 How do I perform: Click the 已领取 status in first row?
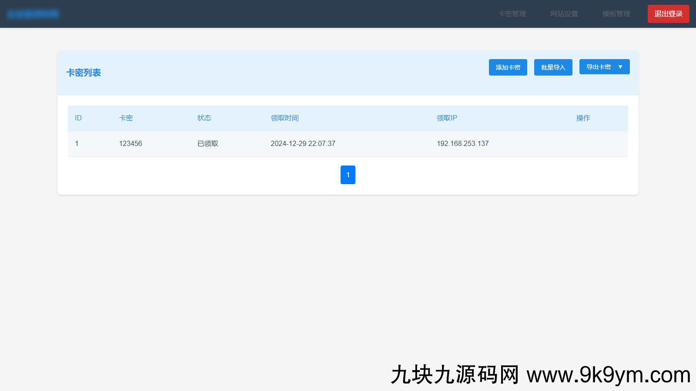pos(208,144)
